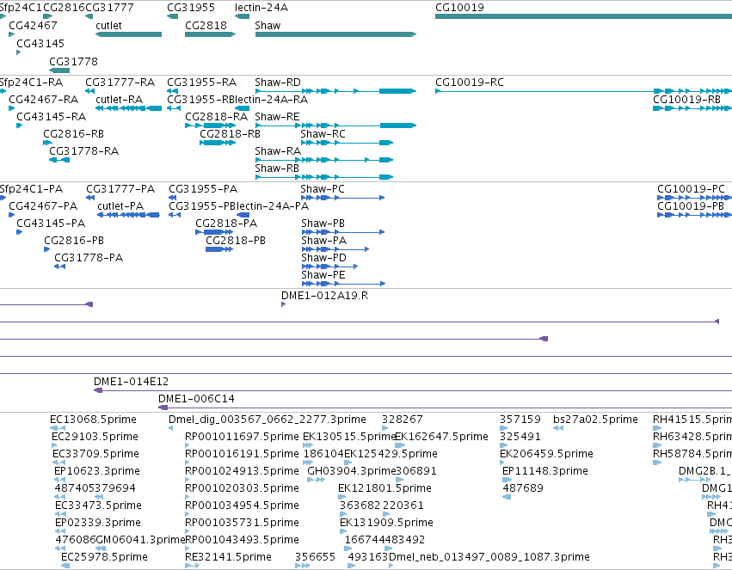The height and width of the screenshot is (570, 732).
Task: Click the Dmel_neb_013497_0089_1087.3prime label
Action: (489, 557)
